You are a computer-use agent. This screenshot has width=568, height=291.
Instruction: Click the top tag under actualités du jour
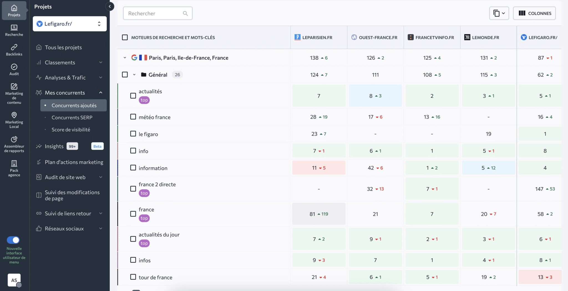(x=144, y=243)
